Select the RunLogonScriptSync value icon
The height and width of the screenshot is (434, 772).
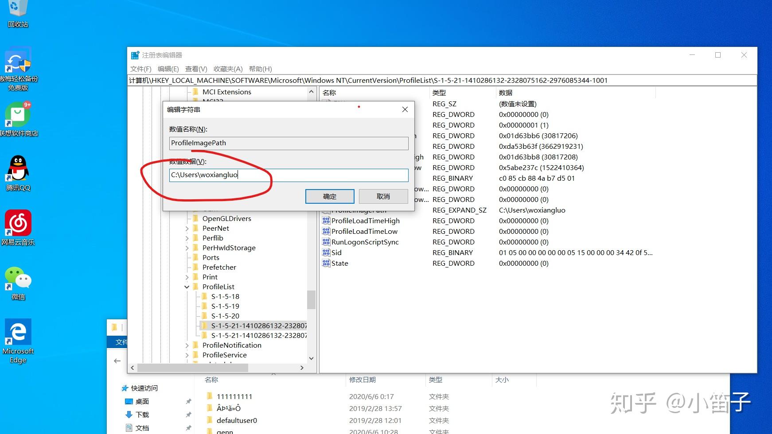pos(326,242)
